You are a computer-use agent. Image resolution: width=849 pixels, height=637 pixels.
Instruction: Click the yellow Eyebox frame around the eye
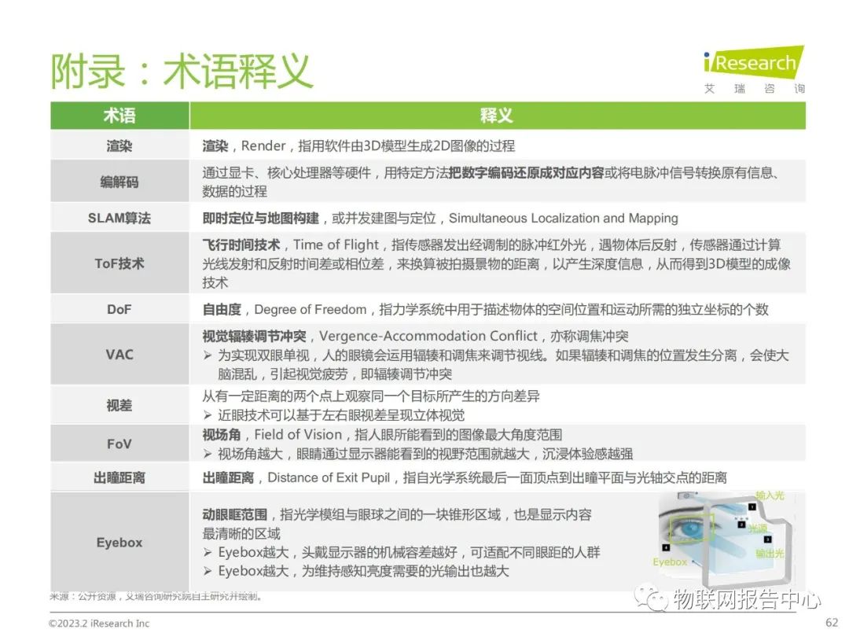click(692, 528)
